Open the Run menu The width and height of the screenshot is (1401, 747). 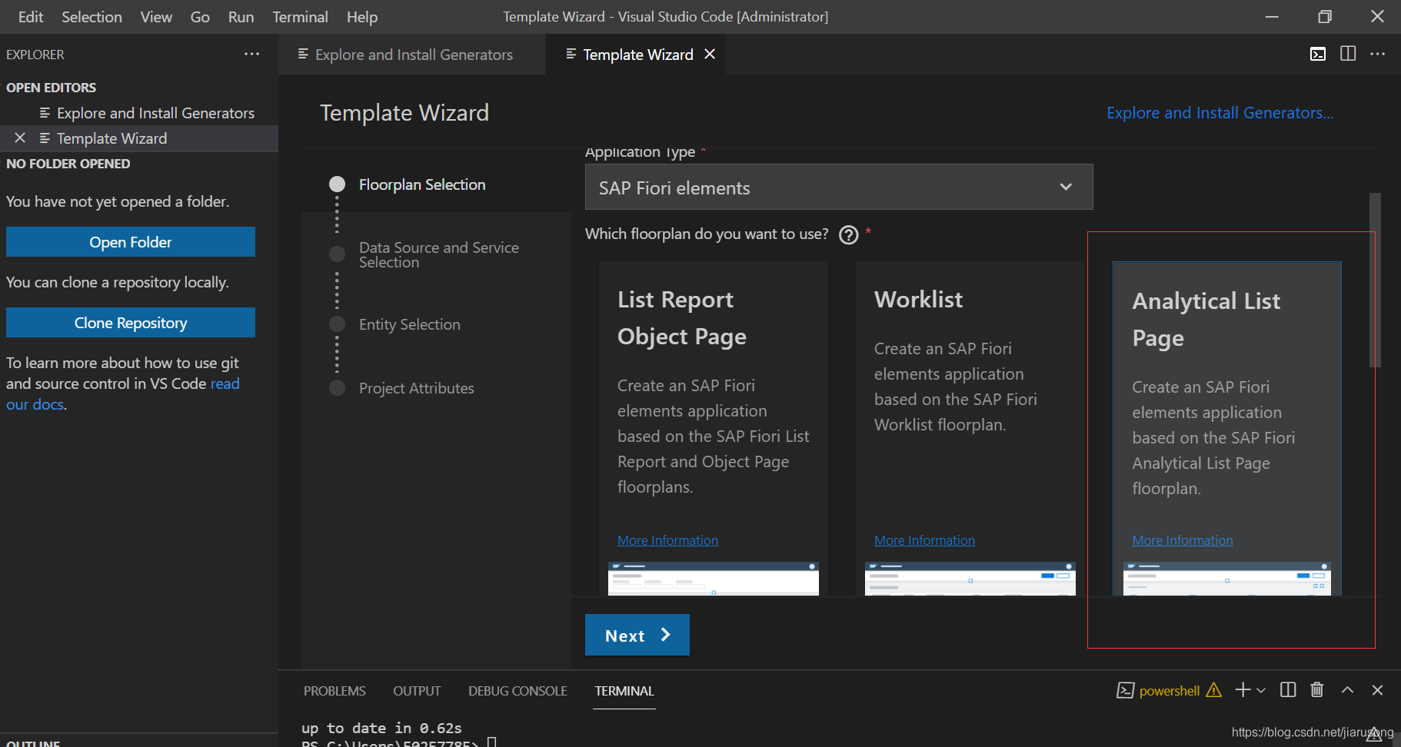point(241,16)
